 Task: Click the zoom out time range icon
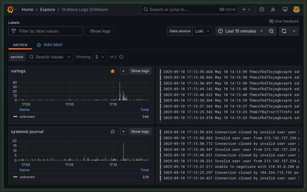point(271,31)
